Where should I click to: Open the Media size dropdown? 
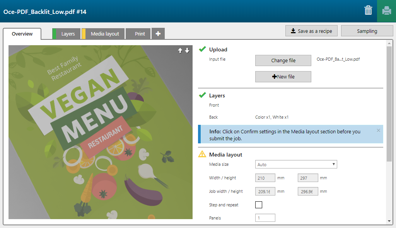click(296, 164)
